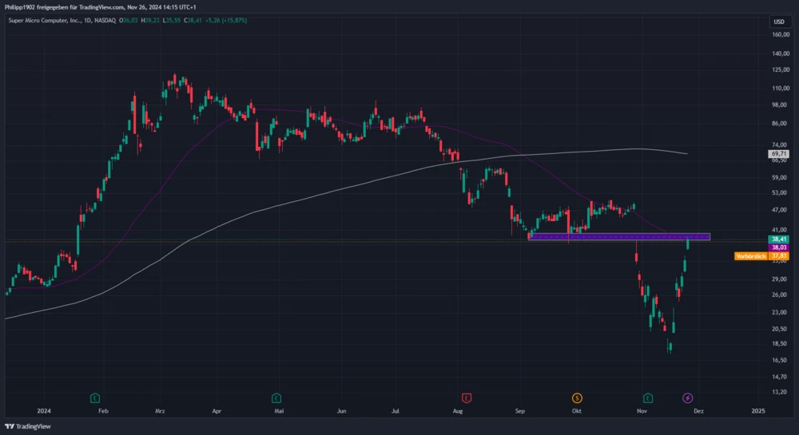Click the orange Vorbörslich pre-market label
The width and height of the screenshot is (799, 435).
(x=750, y=256)
